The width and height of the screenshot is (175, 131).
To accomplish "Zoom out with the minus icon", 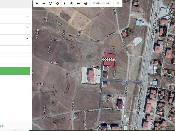I will [x=44, y=3].
